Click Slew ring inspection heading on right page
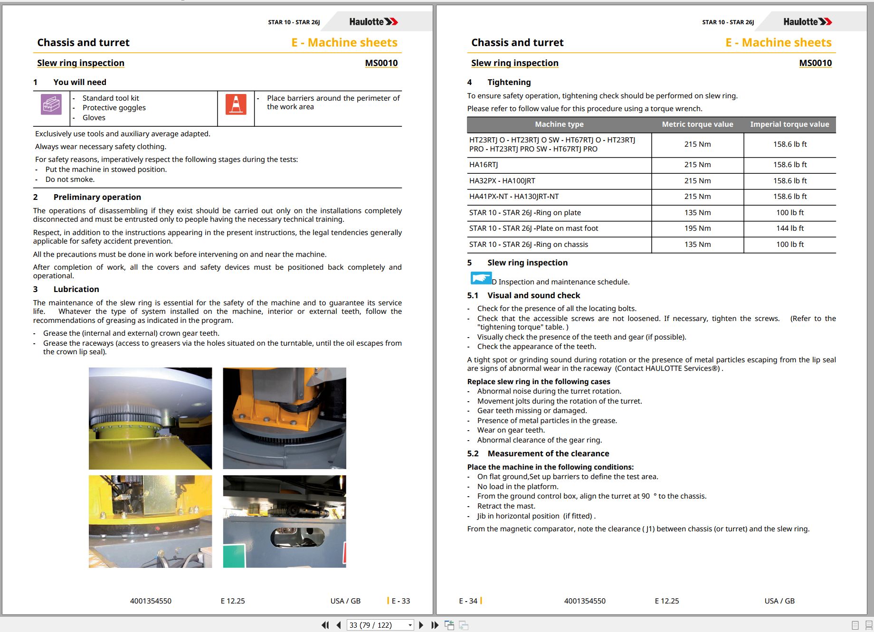The image size is (874, 632). tap(515, 63)
